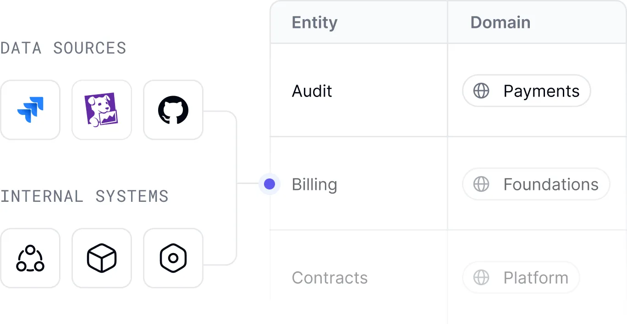Click the 3D cube internal system icon
The width and height of the screenshot is (627, 324).
pyautogui.click(x=102, y=258)
